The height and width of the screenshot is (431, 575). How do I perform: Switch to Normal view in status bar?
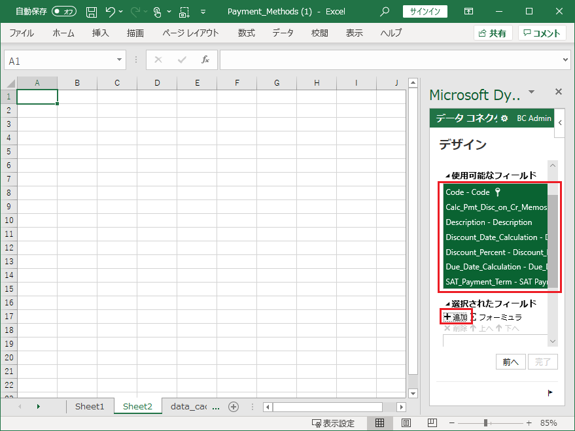379,423
